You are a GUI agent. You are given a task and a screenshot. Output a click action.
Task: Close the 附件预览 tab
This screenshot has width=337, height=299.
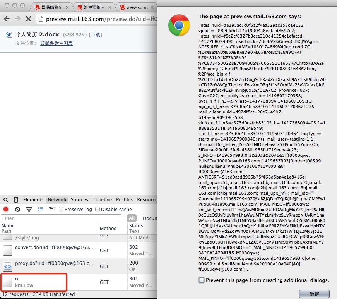coord(110,7)
